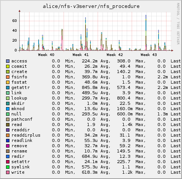
Task: Click the 60 y-axis label
Action: pos(14,21)
